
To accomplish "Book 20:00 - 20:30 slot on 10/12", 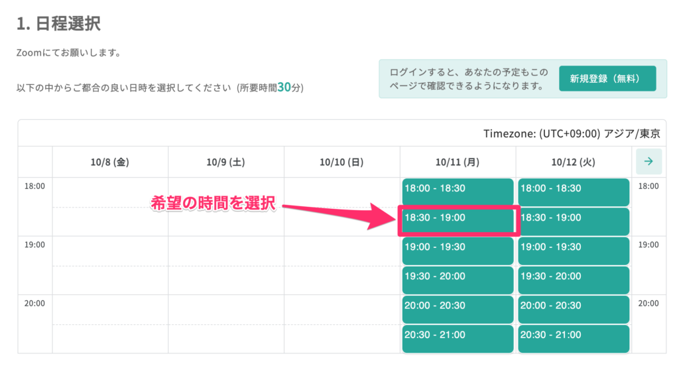I will coord(574,309).
